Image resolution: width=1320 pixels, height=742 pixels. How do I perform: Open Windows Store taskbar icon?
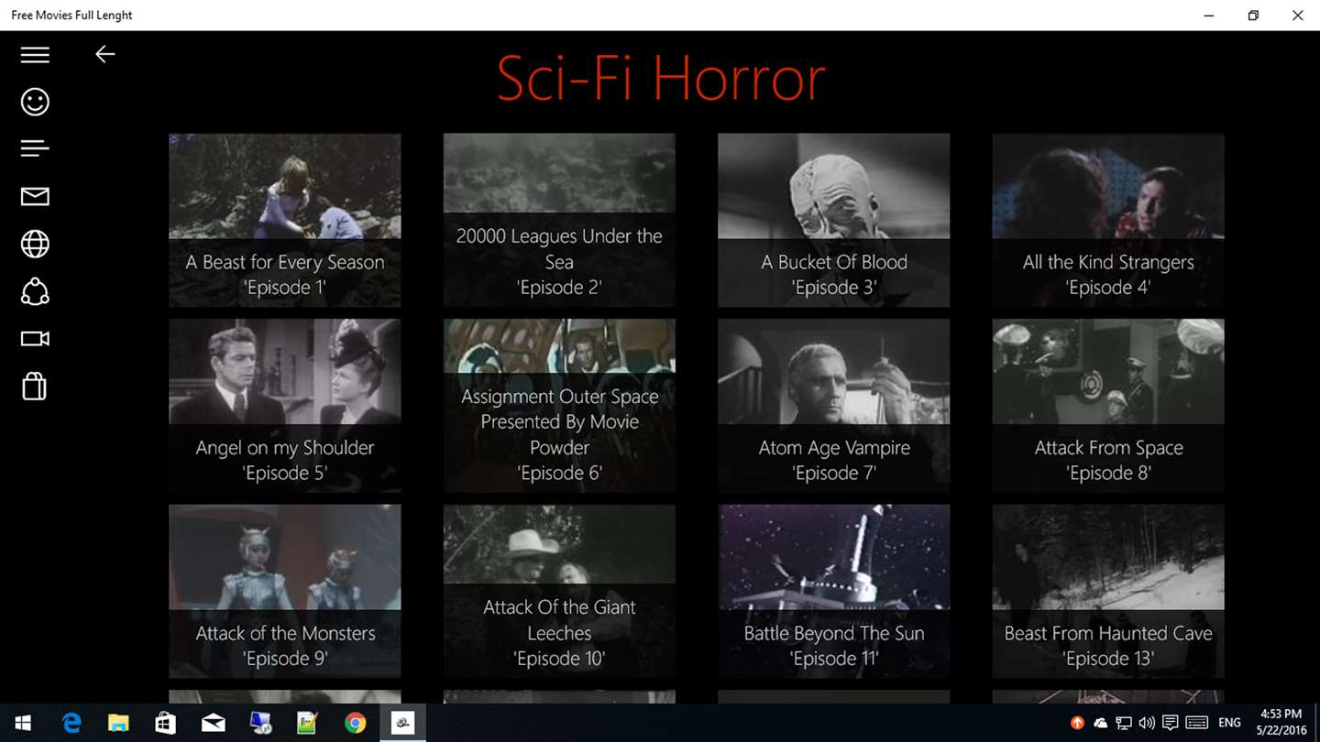tap(166, 723)
